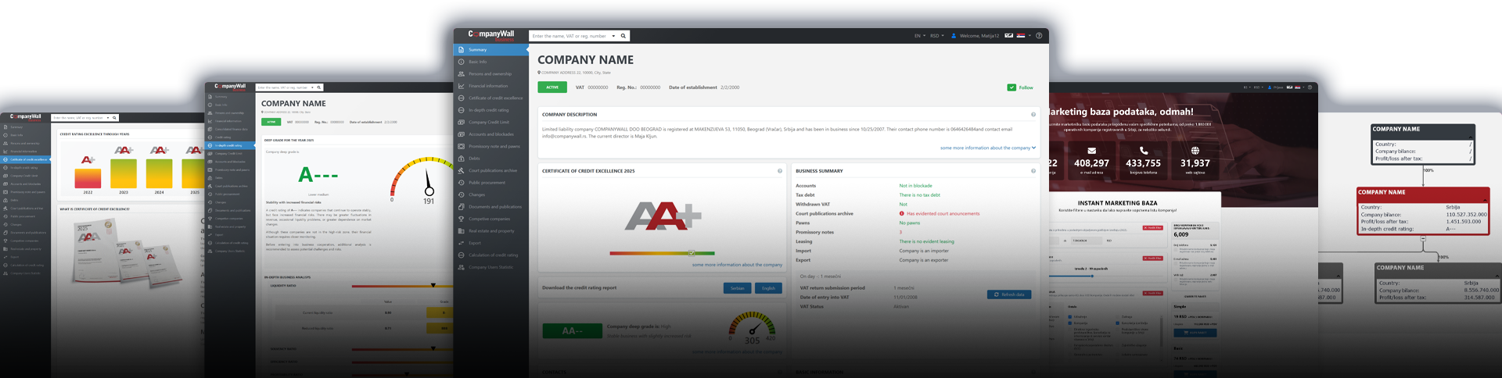
Task: Click the company search input field
Action: pyautogui.click(x=569, y=36)
